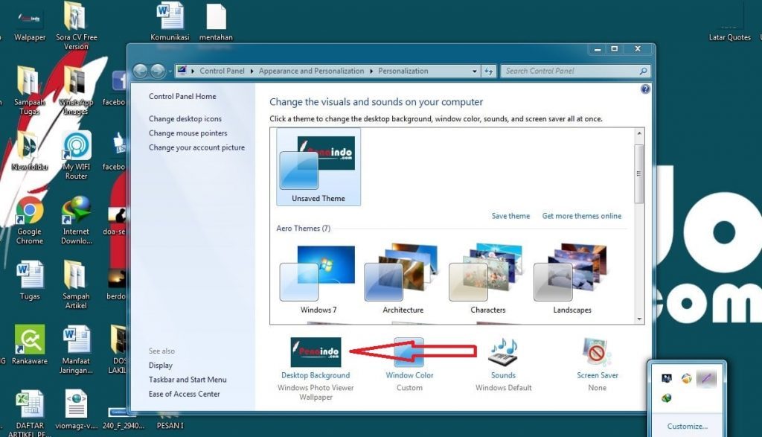
Task: Open recent pages dropdown beside Forward button
Action: [170, 71]
